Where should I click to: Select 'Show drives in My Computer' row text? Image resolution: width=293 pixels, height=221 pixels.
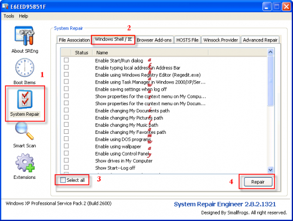coord(124,161)
